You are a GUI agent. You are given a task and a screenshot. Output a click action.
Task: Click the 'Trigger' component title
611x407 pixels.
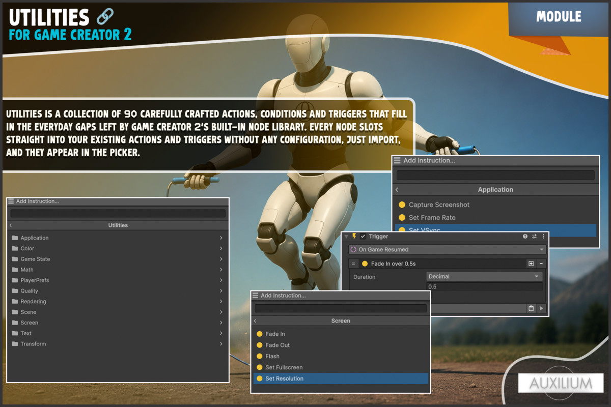[378, 237]
